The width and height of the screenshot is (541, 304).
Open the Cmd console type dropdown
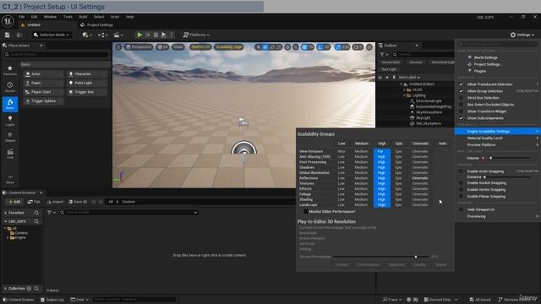click(79, 300)
